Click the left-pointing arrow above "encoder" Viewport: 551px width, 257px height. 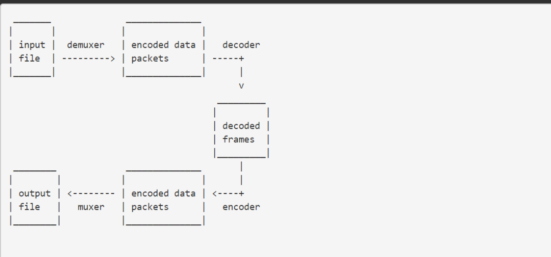(x=228, y=193)
